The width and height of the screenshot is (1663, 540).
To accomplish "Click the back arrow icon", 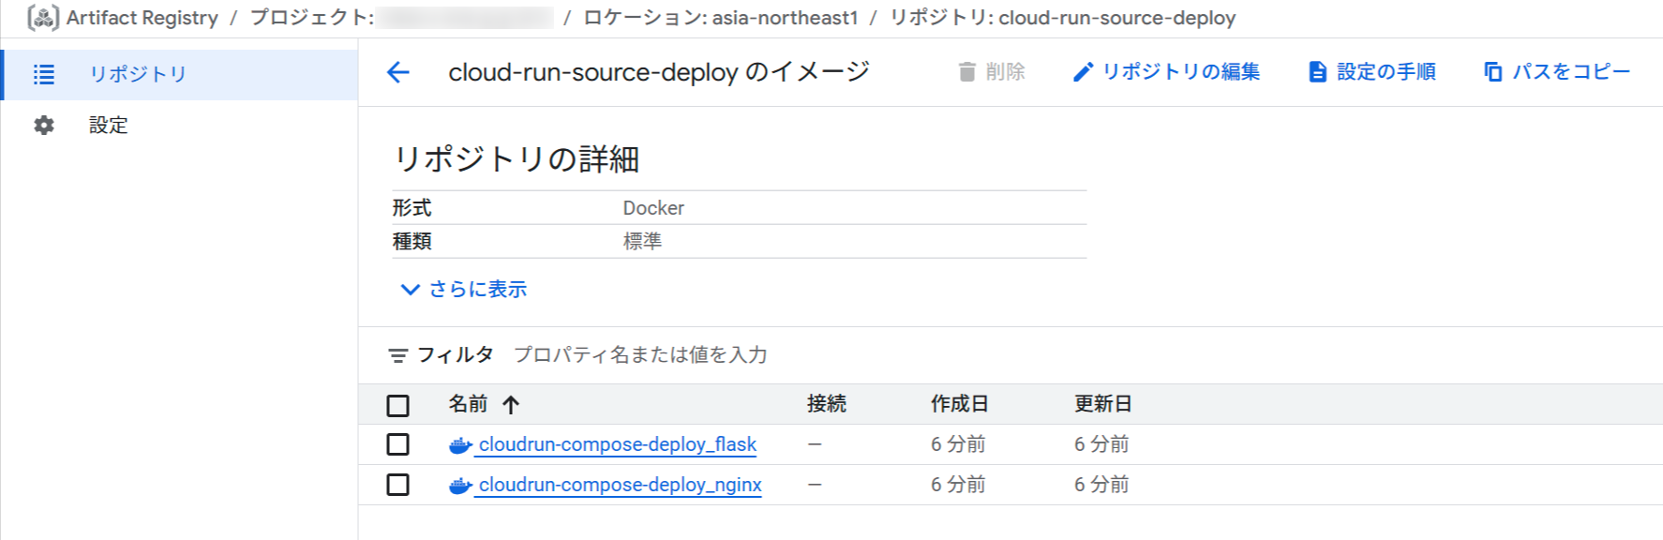I will click(398, 72).
